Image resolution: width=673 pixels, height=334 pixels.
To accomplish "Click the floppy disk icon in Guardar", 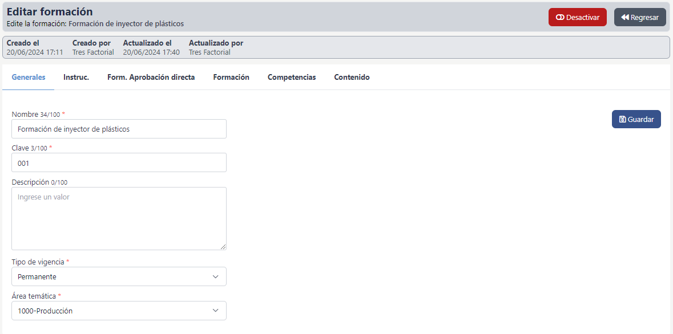I will [622, 120].
